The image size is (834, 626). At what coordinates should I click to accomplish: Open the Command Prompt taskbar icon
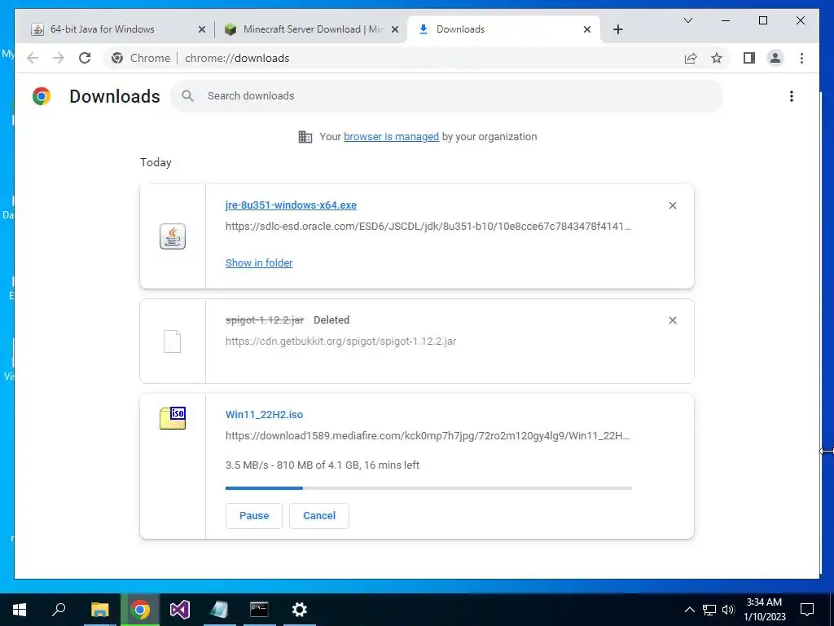pyautogui.click(x=259, y=610)
